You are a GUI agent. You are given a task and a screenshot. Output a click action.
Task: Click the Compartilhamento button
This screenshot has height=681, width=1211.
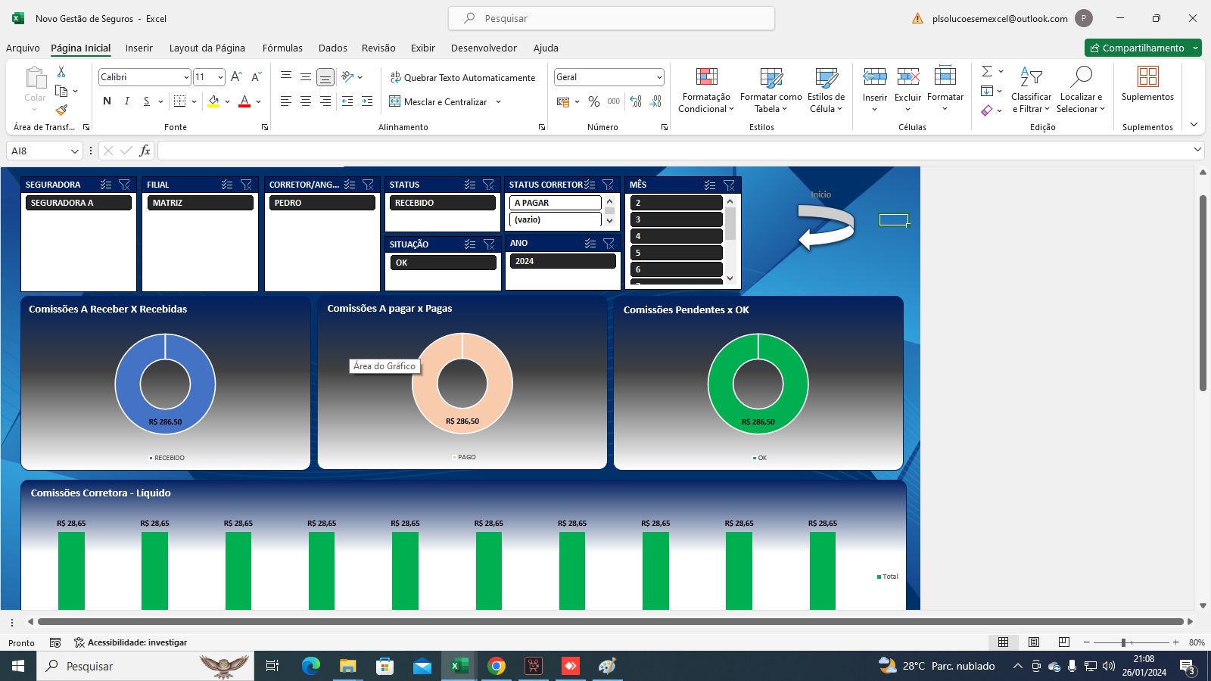tap(1136, 48)
